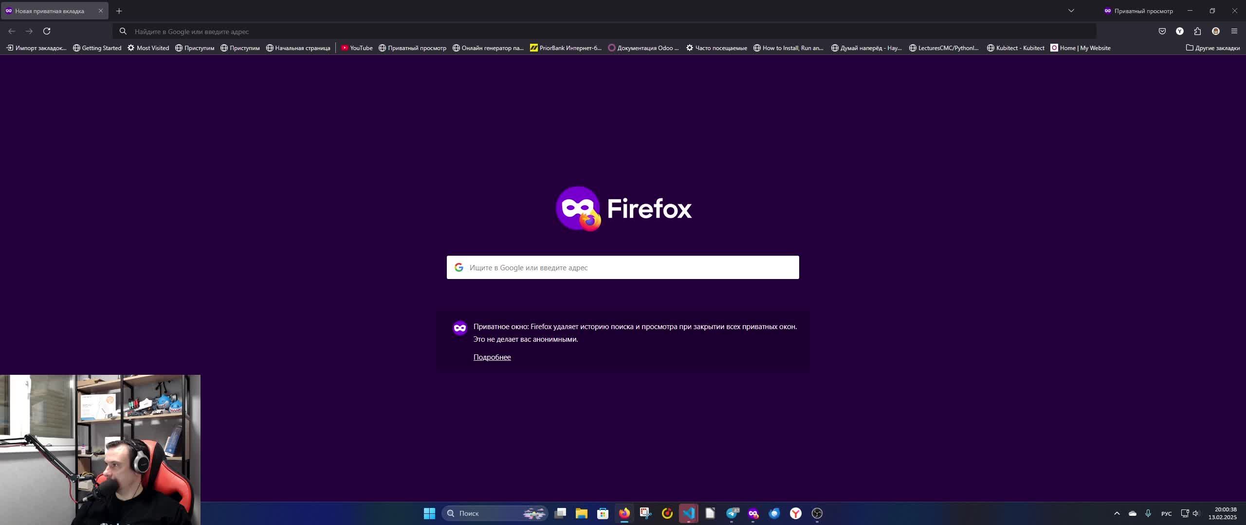Viewport: 1246px width, 525px height.
Task: Click the Yandex Y extension icon
Action: pyautogui.click(x=1179, y=31)
